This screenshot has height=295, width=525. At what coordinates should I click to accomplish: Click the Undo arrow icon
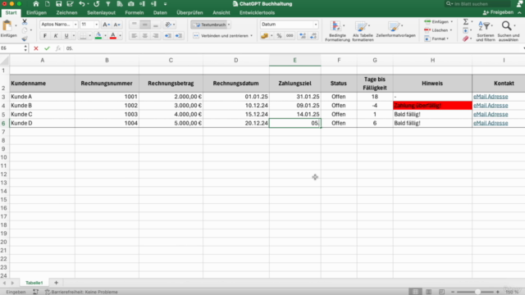click(x=82, y=4)
